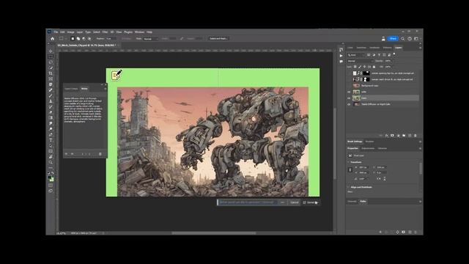Show the Background copy layer

[x=349, y=85]
